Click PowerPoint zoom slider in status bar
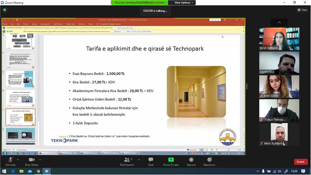Image resolution: width=311 pixels, height=175 pixels. click(228, 150)
